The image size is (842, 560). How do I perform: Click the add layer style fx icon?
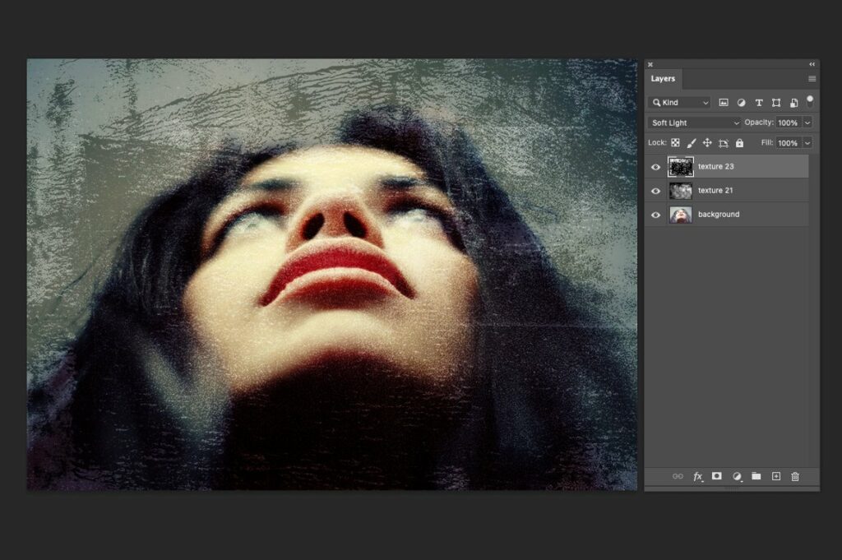coord(698,476)
